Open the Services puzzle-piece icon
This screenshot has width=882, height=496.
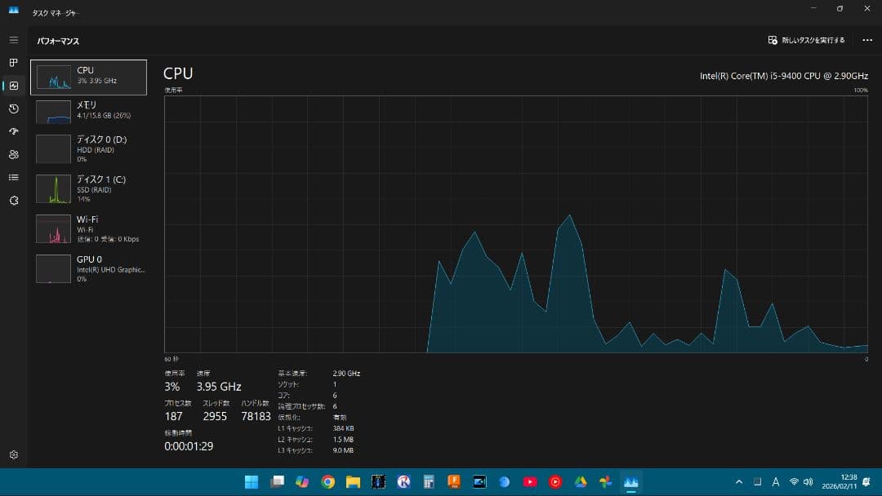click(x=13, y=200)
